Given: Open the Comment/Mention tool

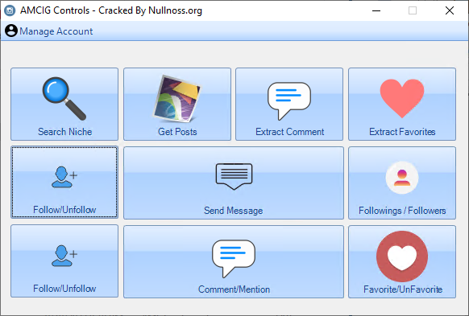Looking at the screenshot, I should click(x=234, y=261).
